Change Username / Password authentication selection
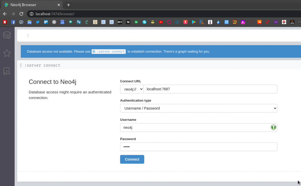301x186 pixels. coord(198,108)
